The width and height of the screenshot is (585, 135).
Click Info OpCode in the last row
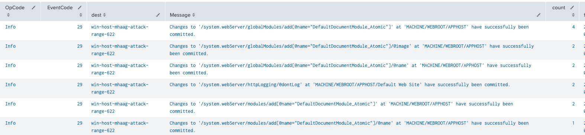point(10,123)
